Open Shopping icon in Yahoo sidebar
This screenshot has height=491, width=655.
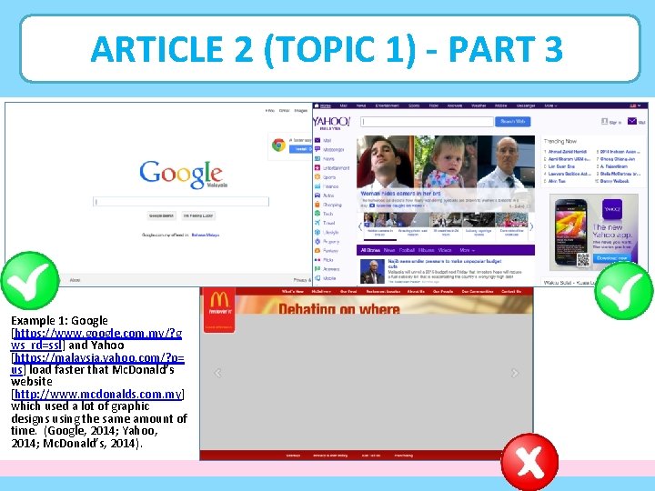pos(317,205)
